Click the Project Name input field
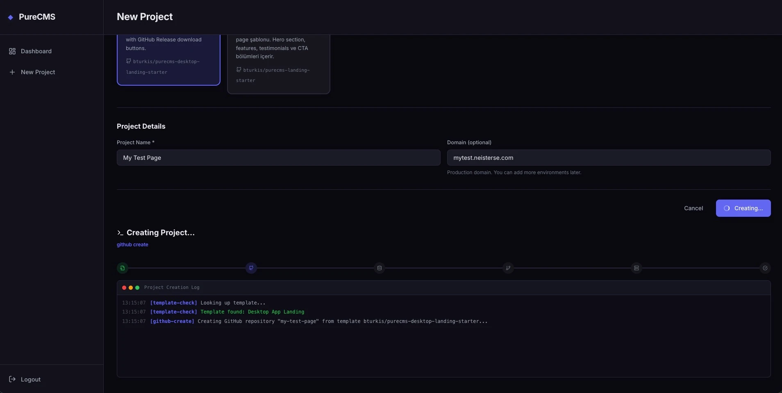This screenshot has width=782, height=393. (x=279, y=158)
